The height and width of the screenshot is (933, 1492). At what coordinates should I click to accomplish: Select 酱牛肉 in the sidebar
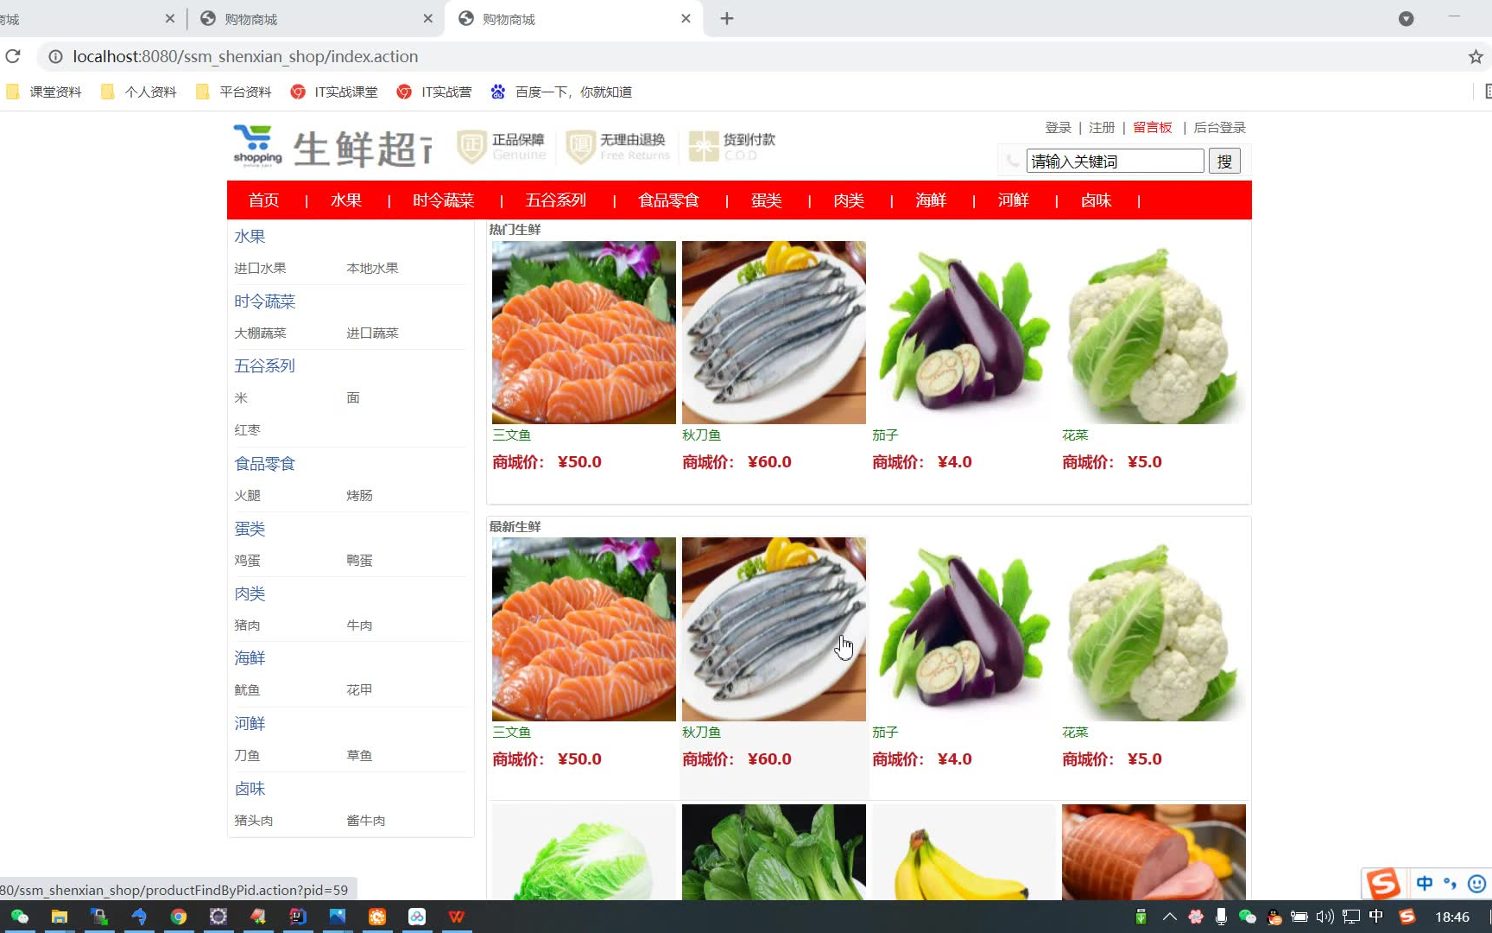tap(366, 820)
